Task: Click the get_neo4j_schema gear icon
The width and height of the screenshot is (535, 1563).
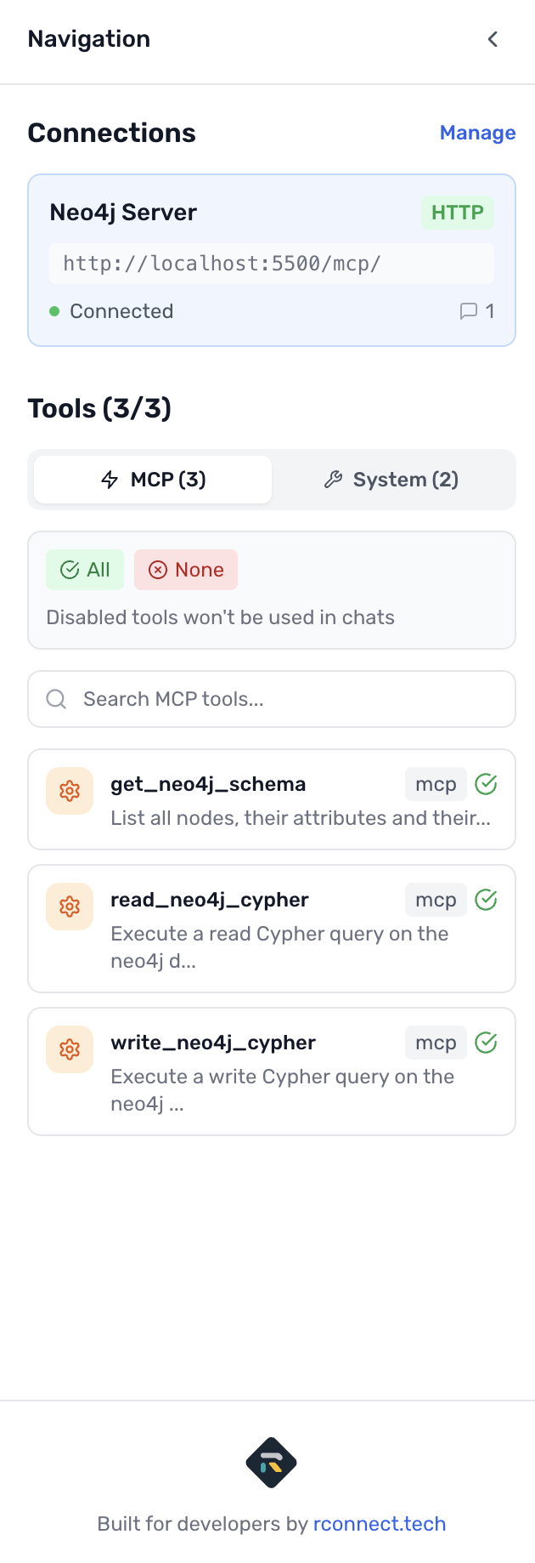Action: click(x=70, y=791)
